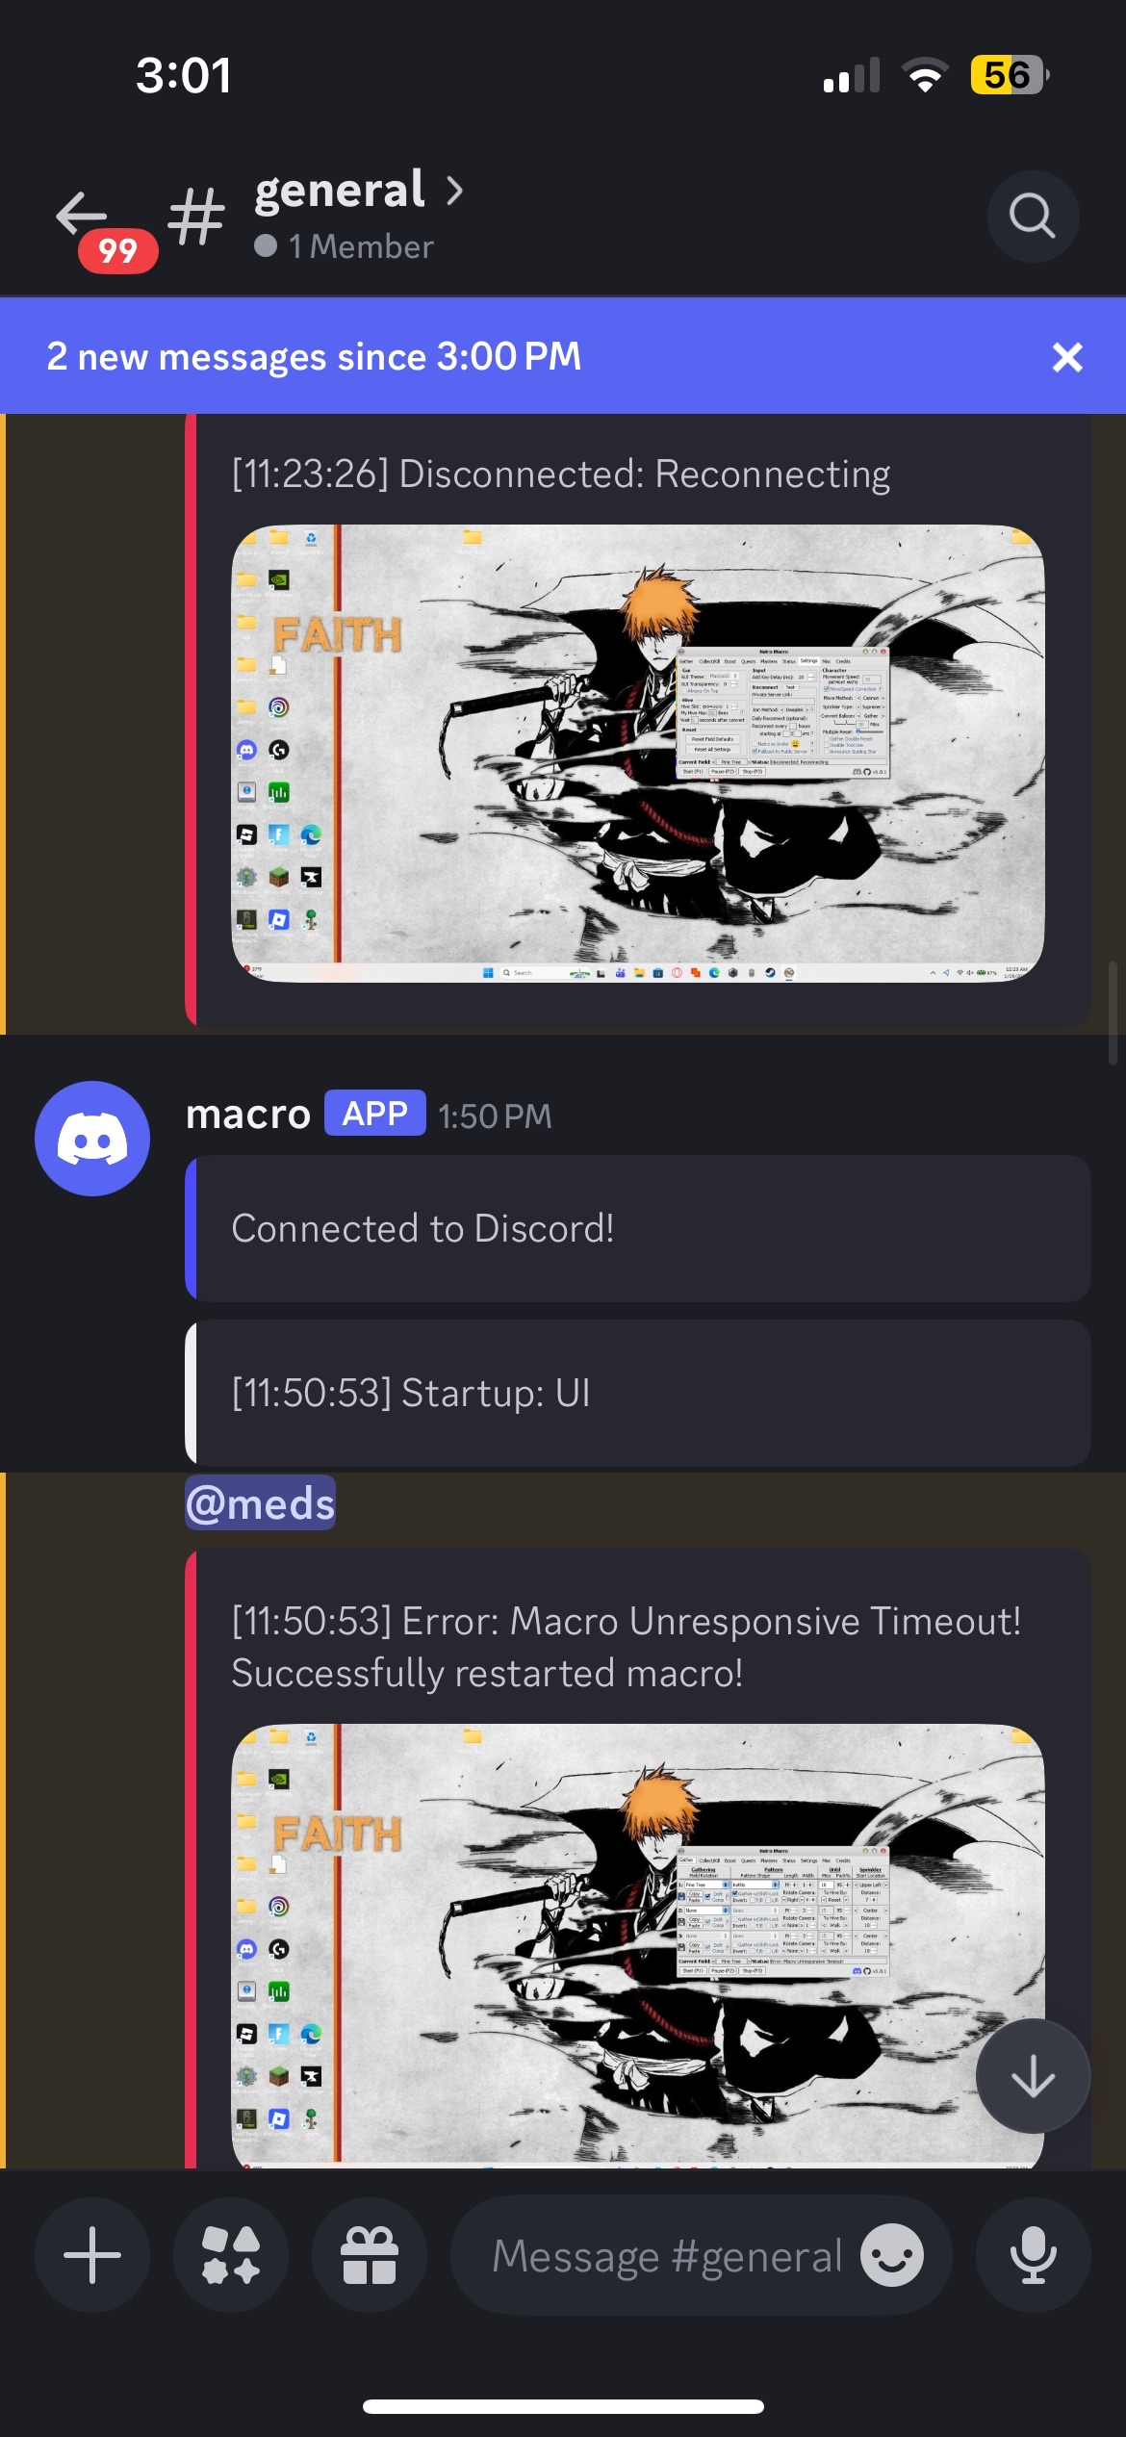1126x2437 pixels.
Task: Tap the gift icon
Action: 370,2255
